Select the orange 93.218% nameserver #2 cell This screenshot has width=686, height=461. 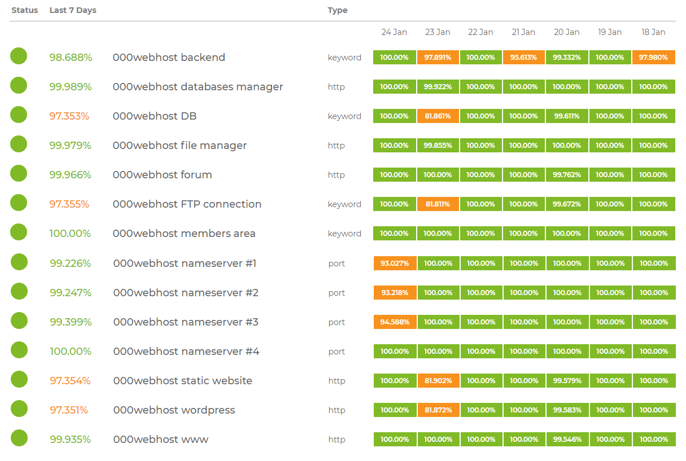click(395, 293)
